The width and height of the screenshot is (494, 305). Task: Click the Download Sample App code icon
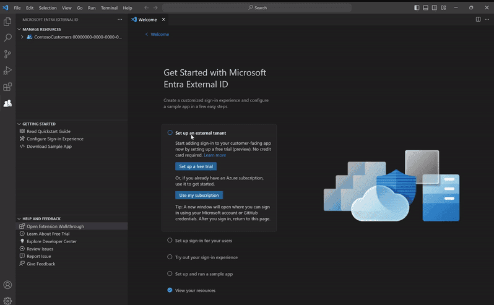[x=22, y=147]
